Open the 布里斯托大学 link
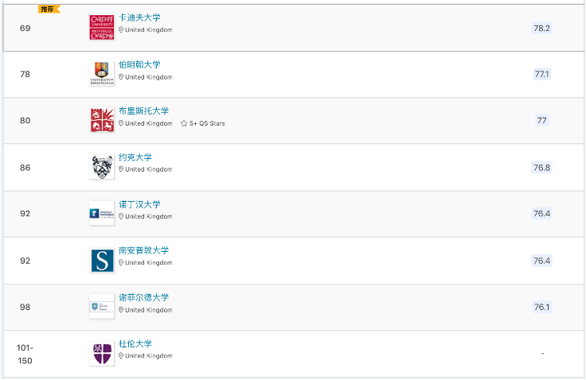This screenshot has height=380, width=586. click(143, 111)
